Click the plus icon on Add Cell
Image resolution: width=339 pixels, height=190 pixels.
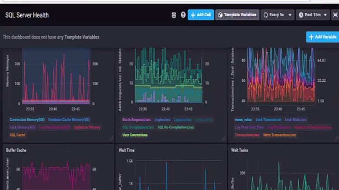(193, 15)
